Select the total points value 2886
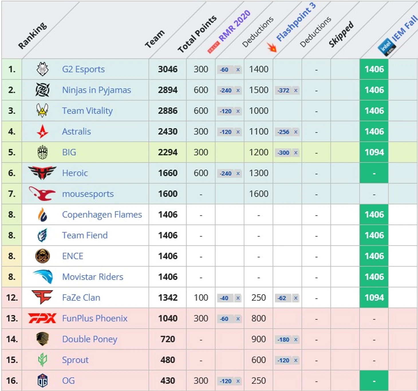Screen dimensions: 418x391 [x=168, y=111]
